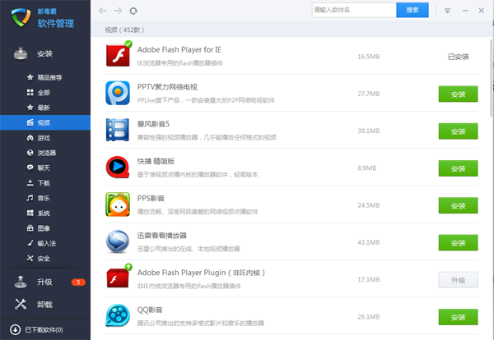Install 迅雷看看播放器
Image resolution: width=494 pixels, height=340 pixels.
[x=458, y=242]
